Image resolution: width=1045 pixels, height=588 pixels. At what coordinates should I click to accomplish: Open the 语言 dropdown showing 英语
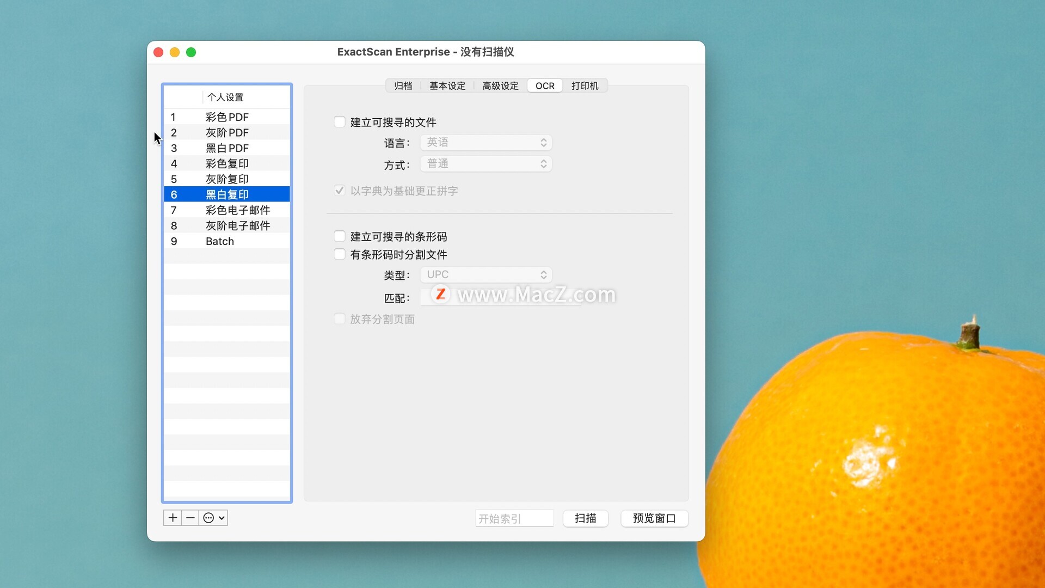(x=486, y=143)
